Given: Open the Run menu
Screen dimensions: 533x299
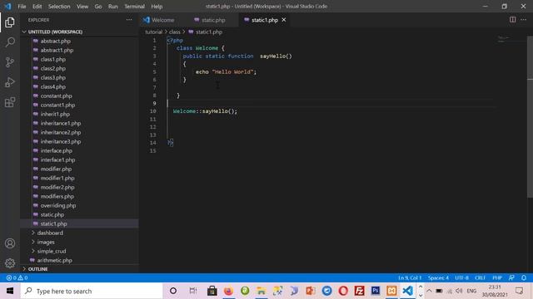Looking at the screenshot, I should point(113,6).
